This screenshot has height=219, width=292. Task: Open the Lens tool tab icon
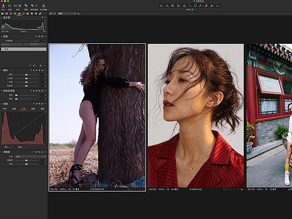click(11, 13)
